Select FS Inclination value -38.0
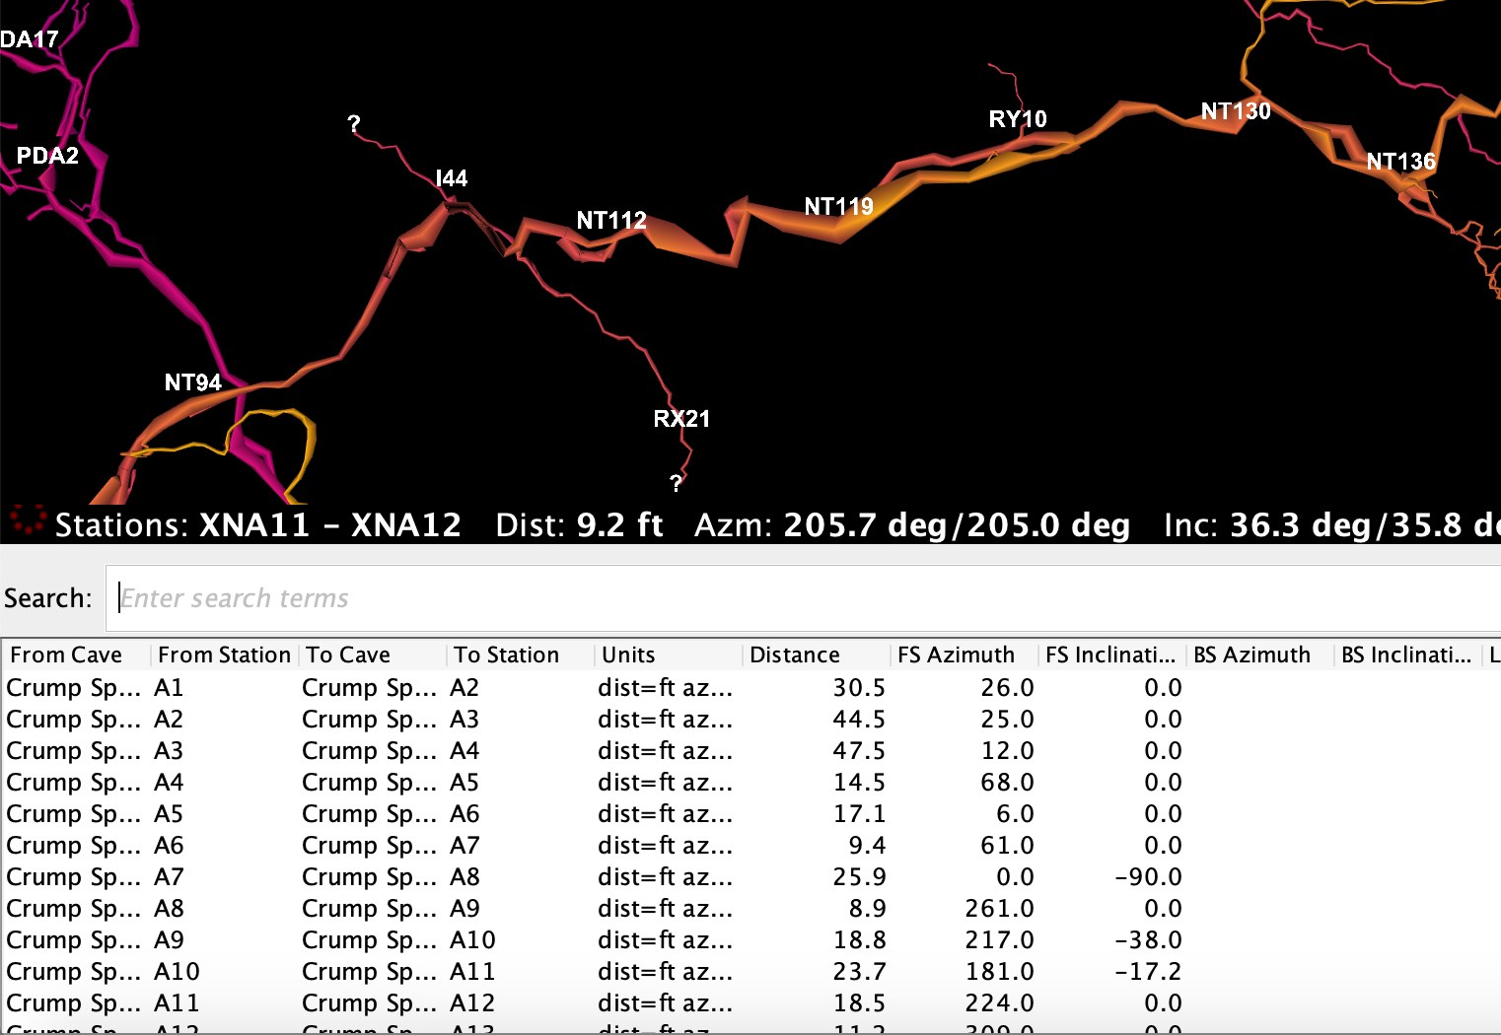Viewport: 1501px width, 1035px height. click(x=1148, y=939)
